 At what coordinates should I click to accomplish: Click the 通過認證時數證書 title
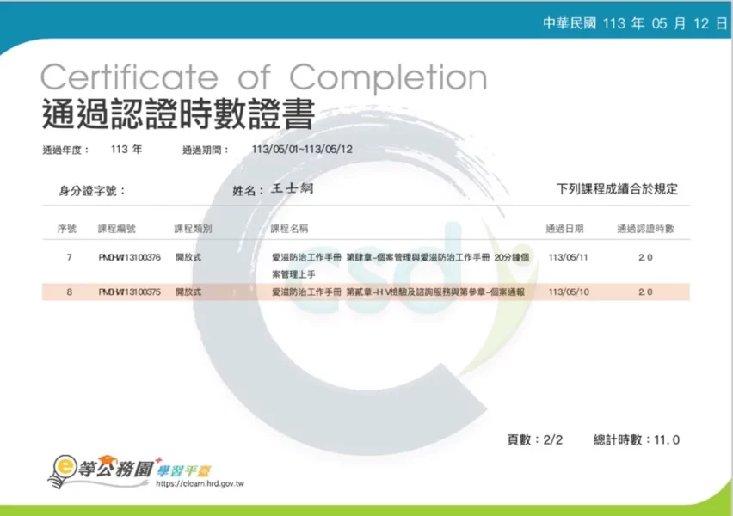pyautogui.click(x=178, y=114)
